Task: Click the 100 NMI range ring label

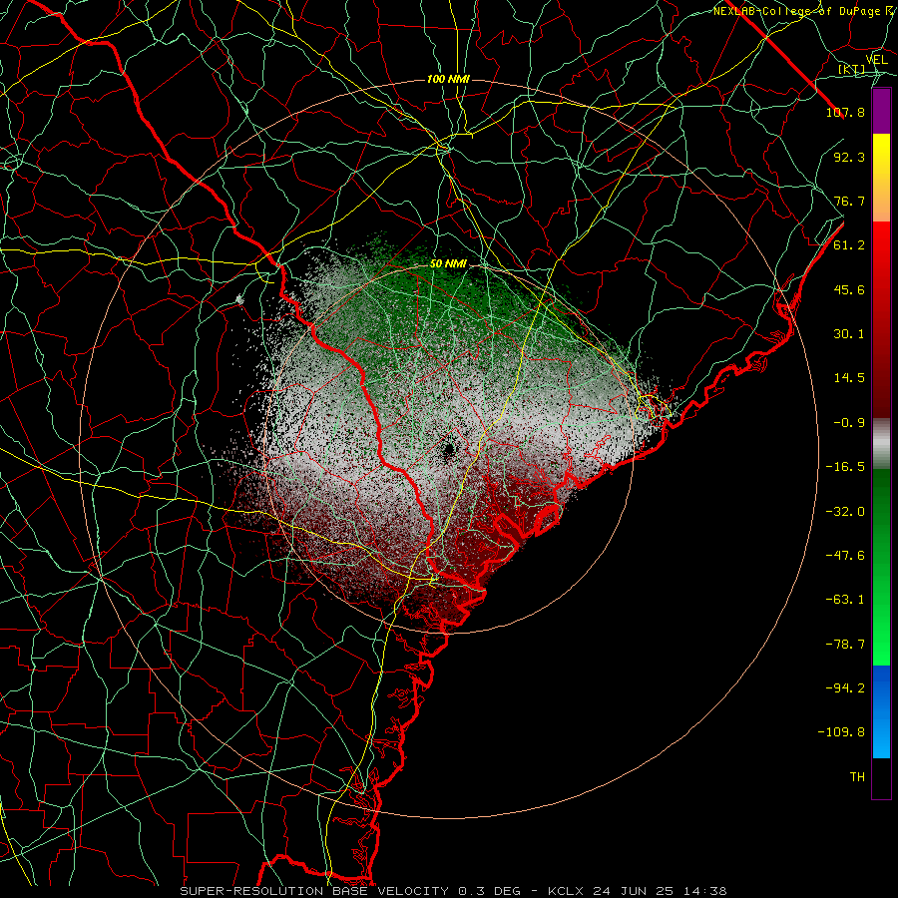Action: (x=448, y=79)
